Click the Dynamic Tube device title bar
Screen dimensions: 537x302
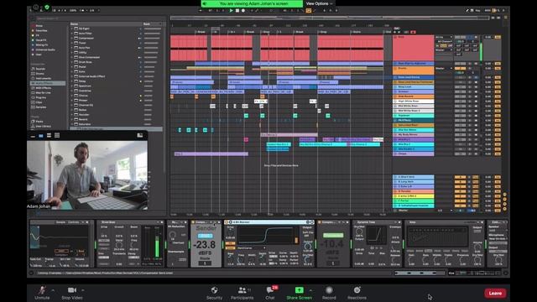(x=377, y=222)
